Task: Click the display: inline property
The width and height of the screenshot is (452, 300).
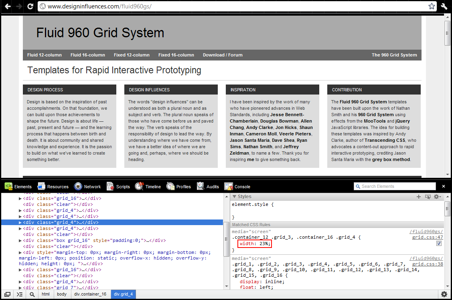Action: click(262, 282)
